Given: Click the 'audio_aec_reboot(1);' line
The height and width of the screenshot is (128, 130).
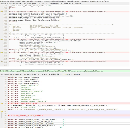Looking at the screenshot, I should pos(33,45).
